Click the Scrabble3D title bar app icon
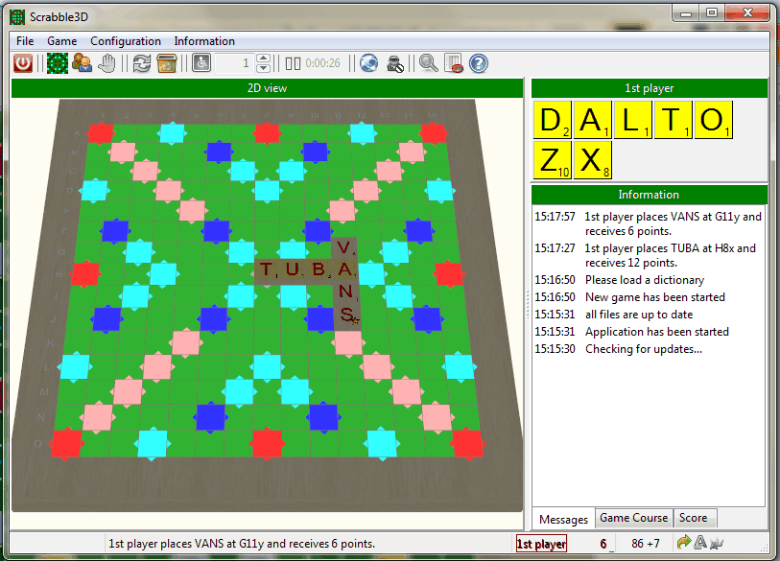The height and width of the screenshot is (561, 780). click(17, 17)
